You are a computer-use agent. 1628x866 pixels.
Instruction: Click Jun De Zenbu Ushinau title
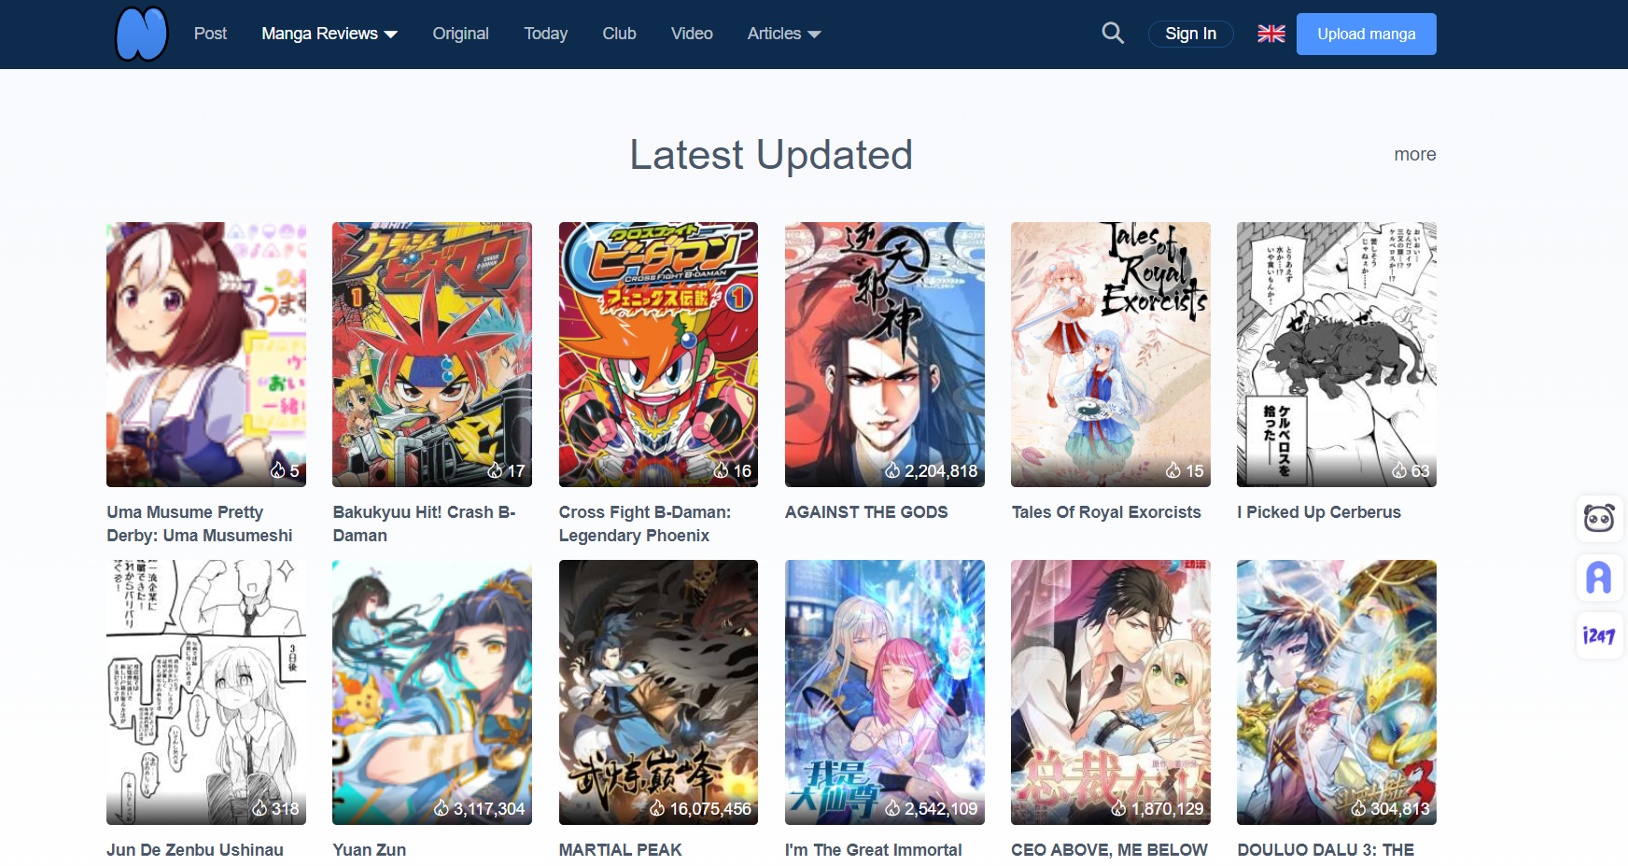coord(195,850)
